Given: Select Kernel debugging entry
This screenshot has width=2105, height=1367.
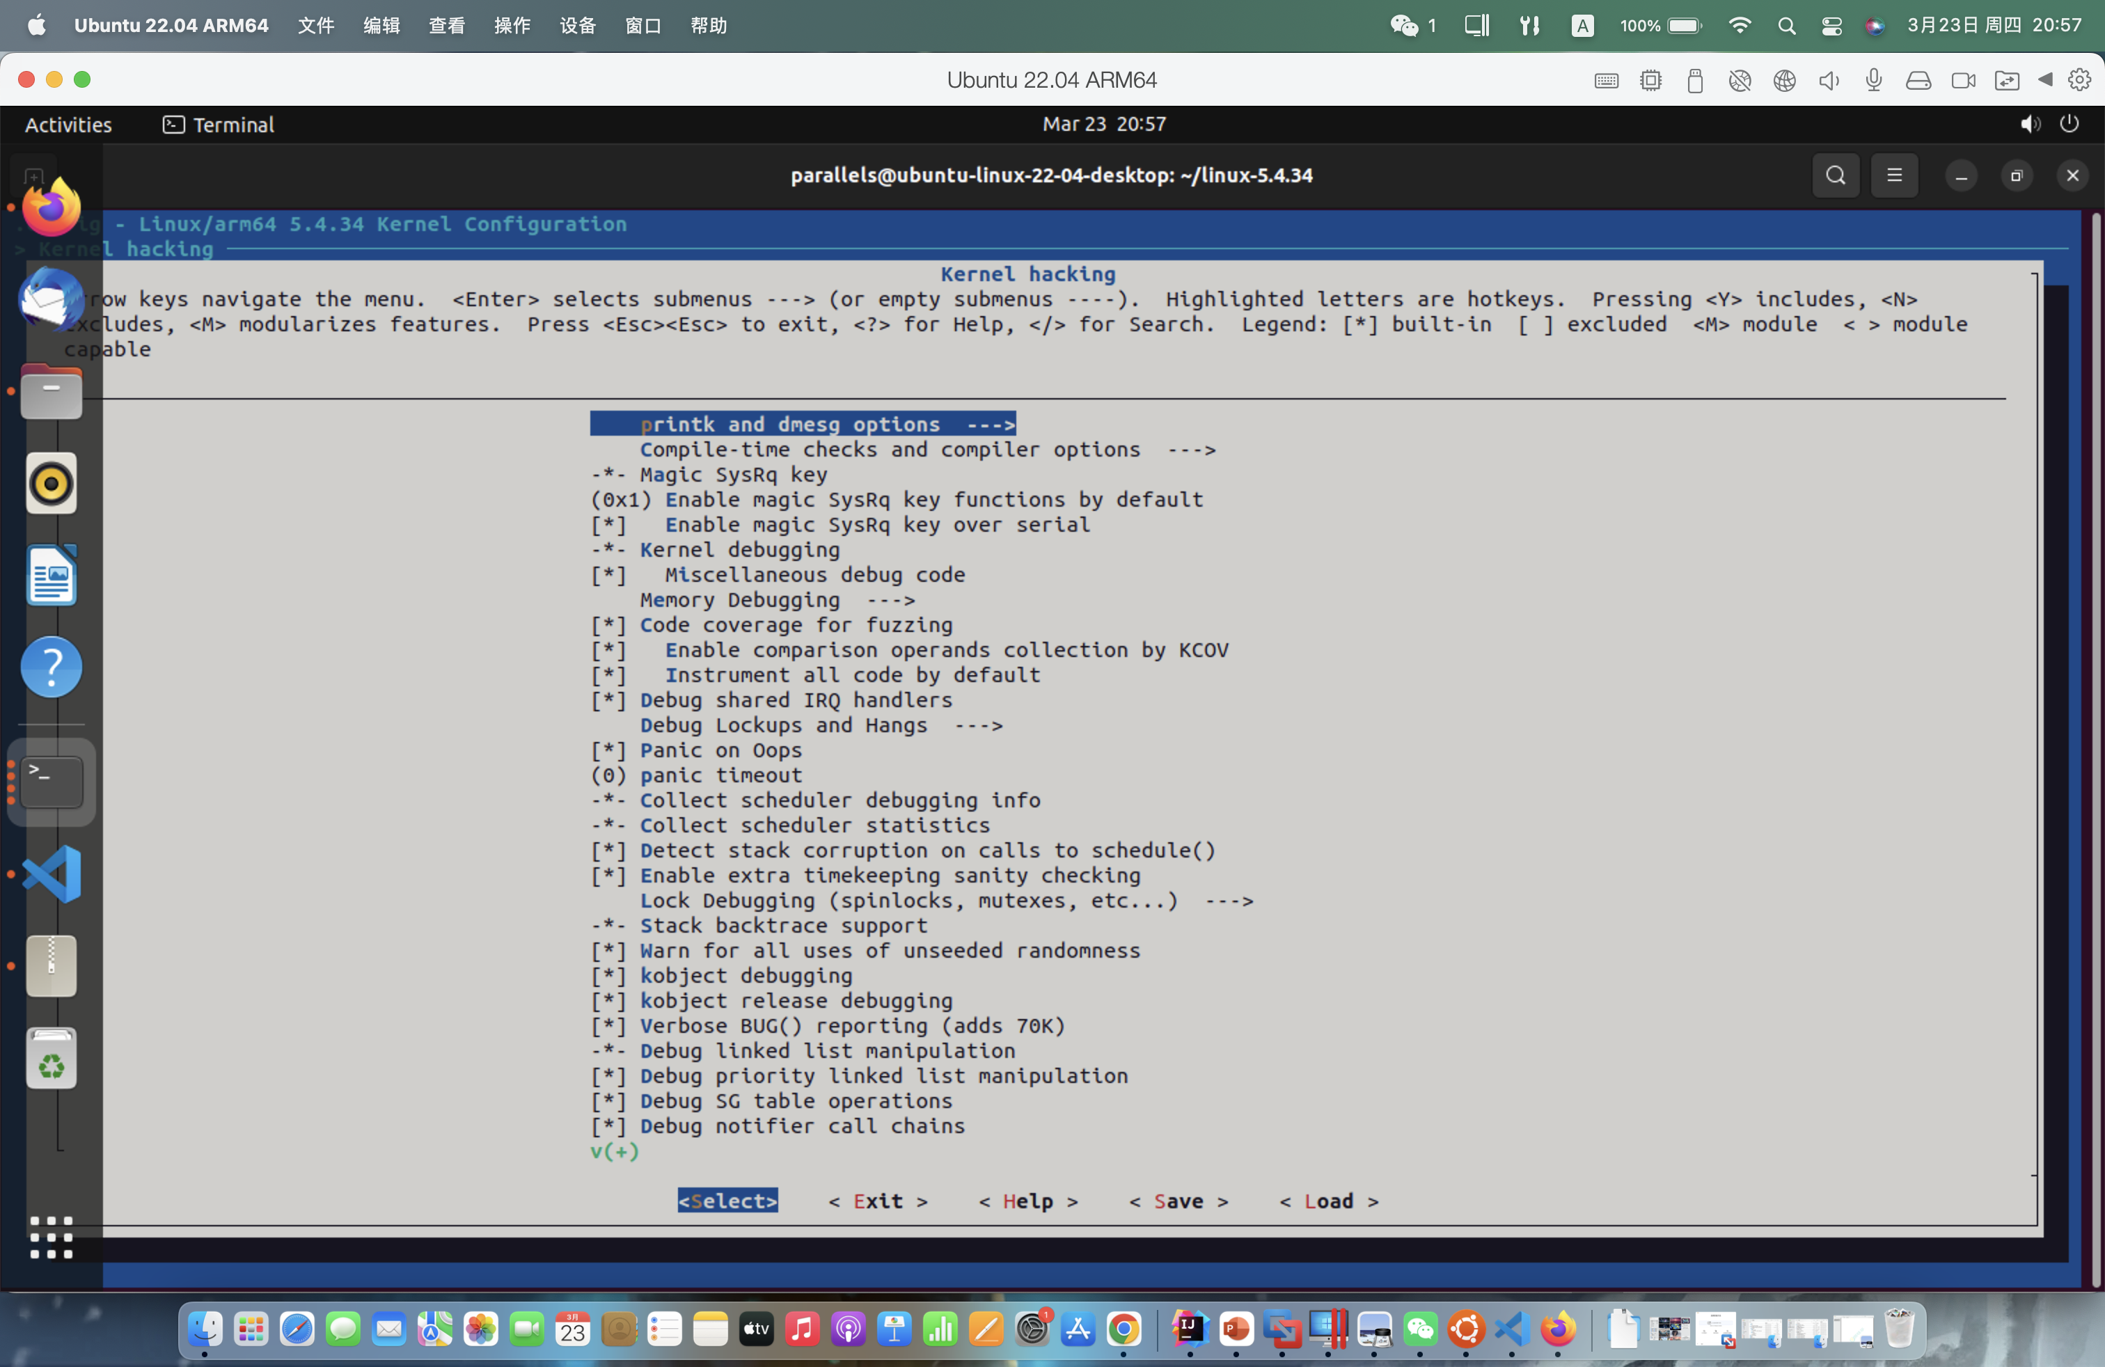Looking at the screenshot, I should pos(716,550).
